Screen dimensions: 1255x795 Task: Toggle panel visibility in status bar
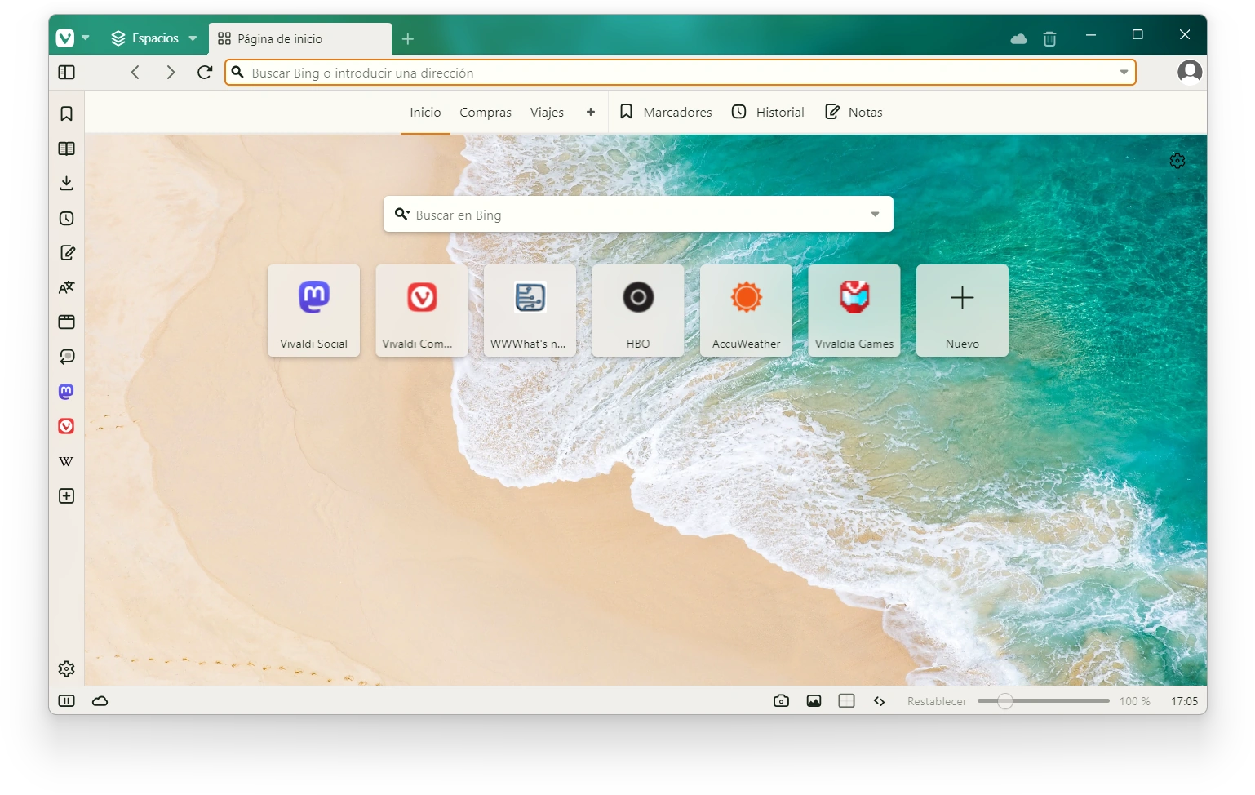click(67, 701)
